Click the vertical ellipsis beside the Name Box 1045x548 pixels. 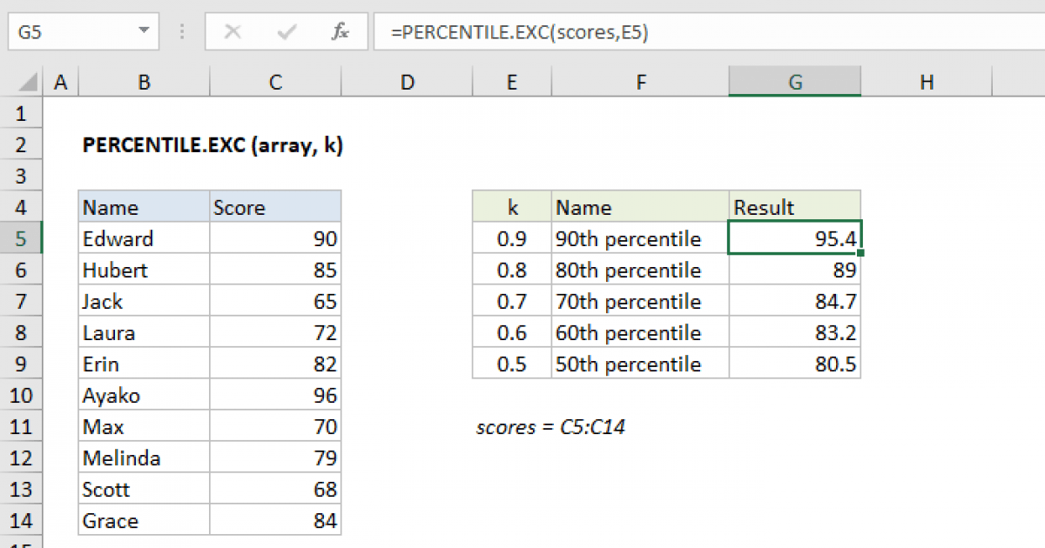pos(181,31)
